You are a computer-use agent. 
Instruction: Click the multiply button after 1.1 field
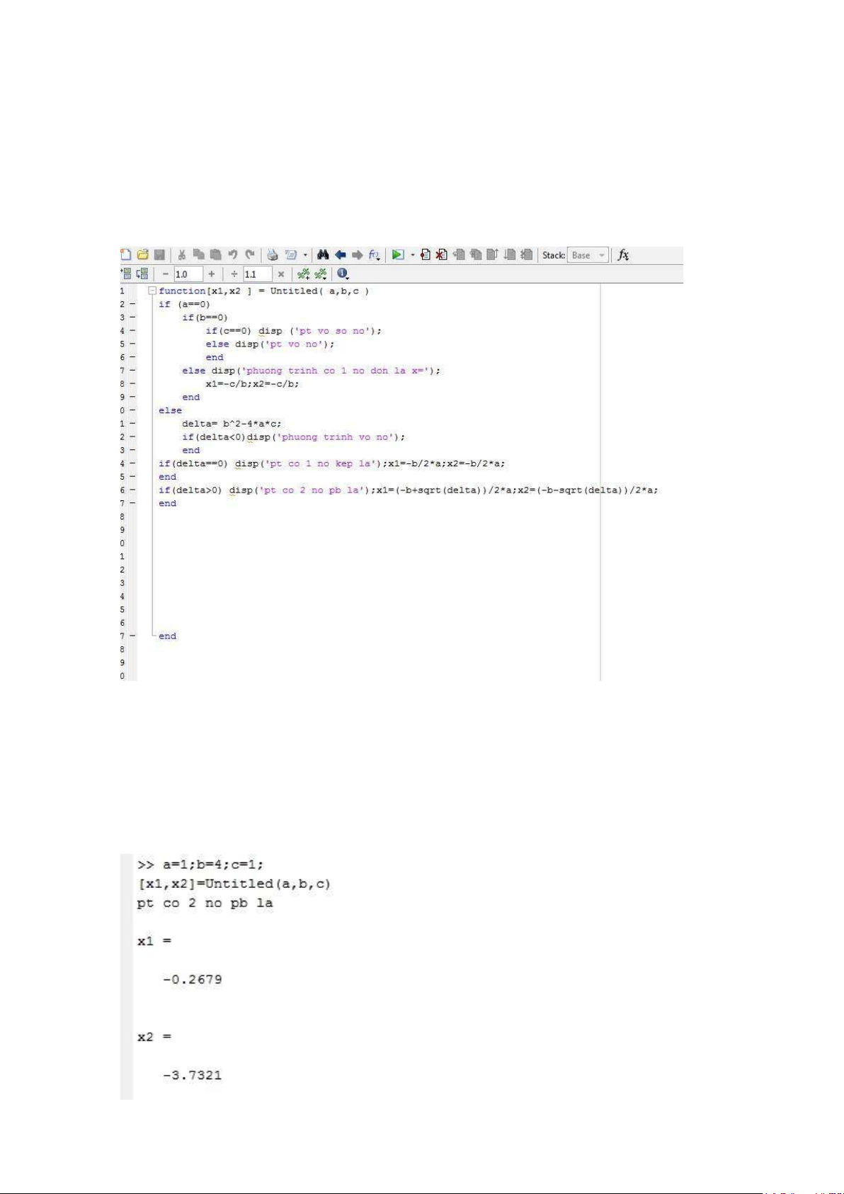(x=281, y=274)
